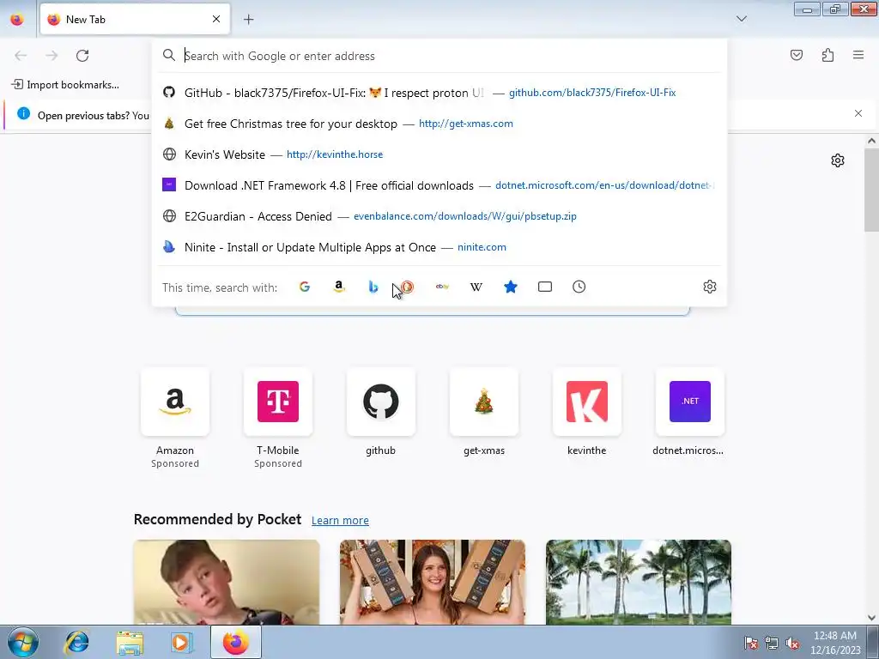Open the network tray icon
The height and width of the screenshot is (659, 879).
[772, 643]
